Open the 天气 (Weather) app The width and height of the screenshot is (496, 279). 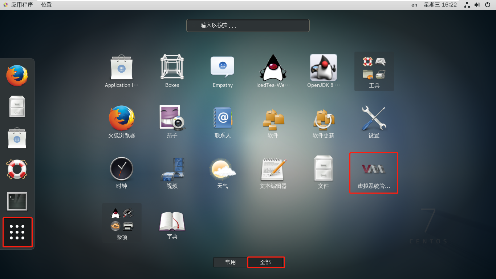click(223, 172)
